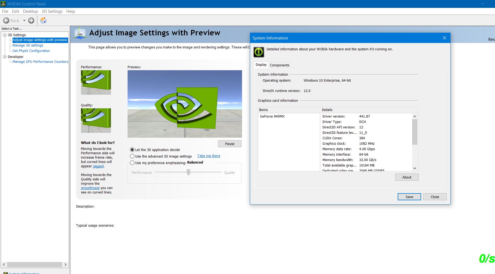Viewport: 495px width, 274px height.
Task: Open the 3D Settings menu
Action: click(52, 11)
